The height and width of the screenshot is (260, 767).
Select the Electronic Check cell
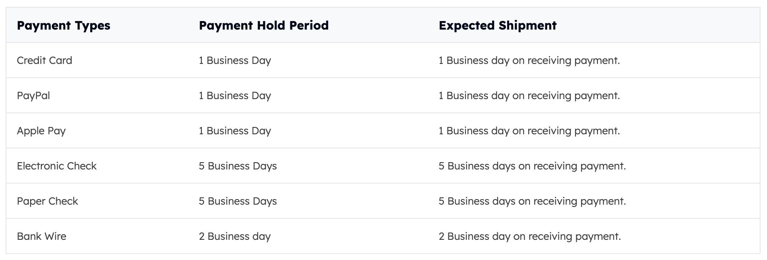pyautogui.click(x=57, y=166)
